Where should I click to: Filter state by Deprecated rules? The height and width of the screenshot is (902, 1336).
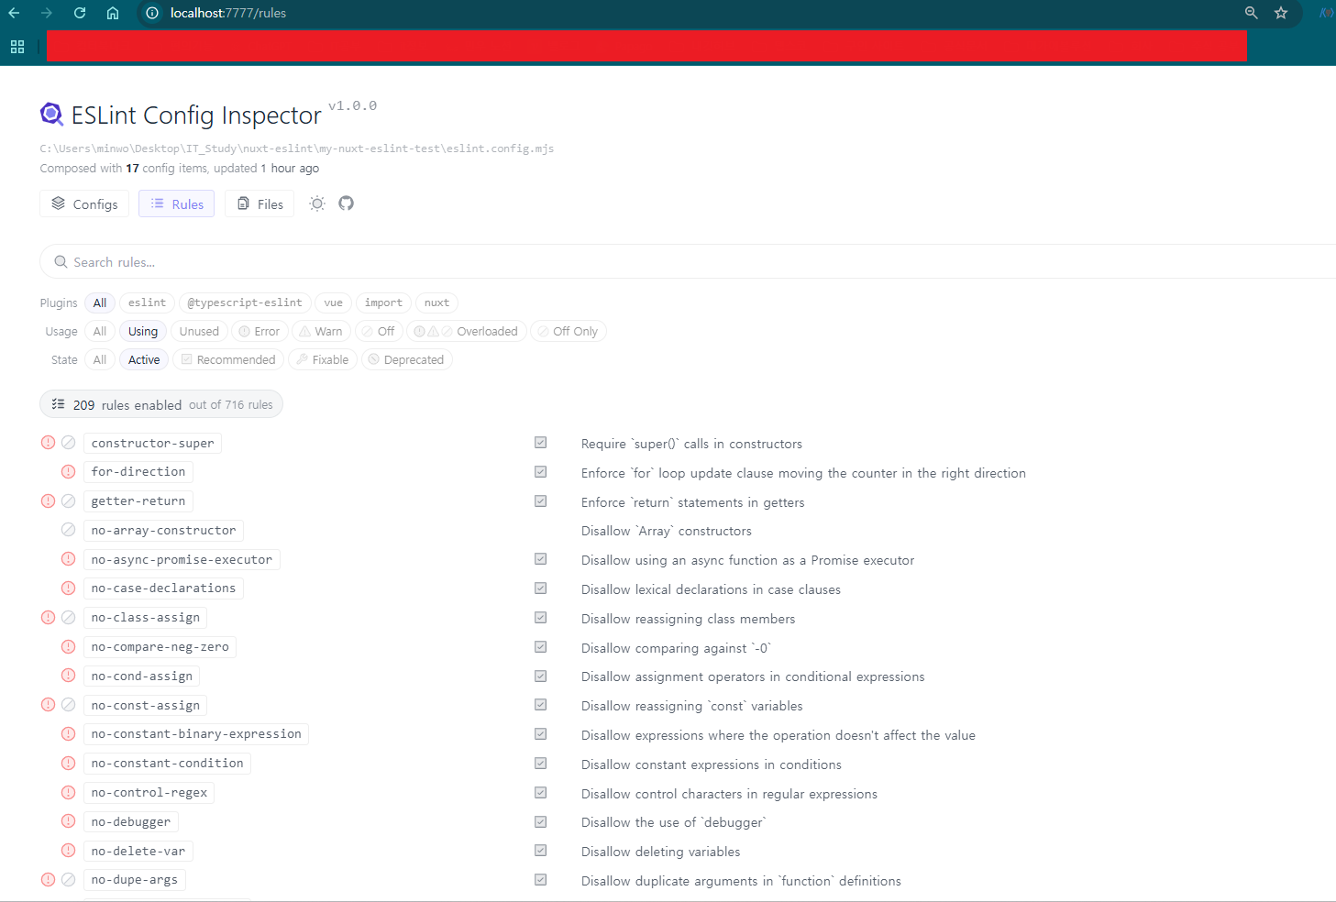point(407,359)
